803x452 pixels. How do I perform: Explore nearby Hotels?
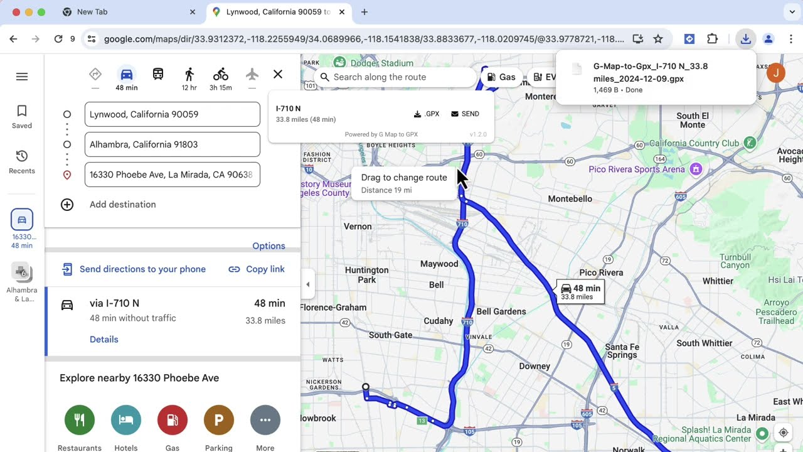(x=126, y=428)
